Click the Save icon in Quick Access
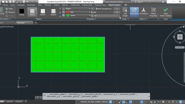Viewport: 185px width, 104px height. point(10,2)
